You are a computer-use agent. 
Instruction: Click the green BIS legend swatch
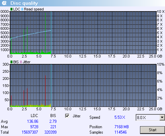click(x=11, y=62)
